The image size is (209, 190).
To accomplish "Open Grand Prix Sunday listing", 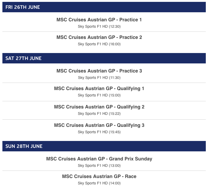I will tap(99, 159).
